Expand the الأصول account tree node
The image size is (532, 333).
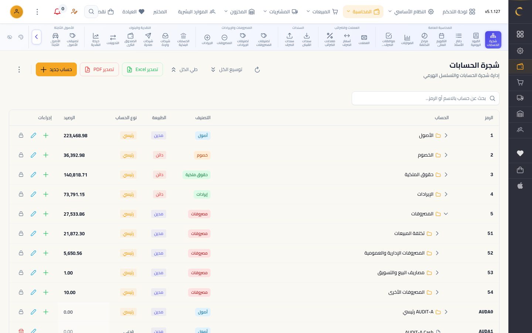click(446, 135)
